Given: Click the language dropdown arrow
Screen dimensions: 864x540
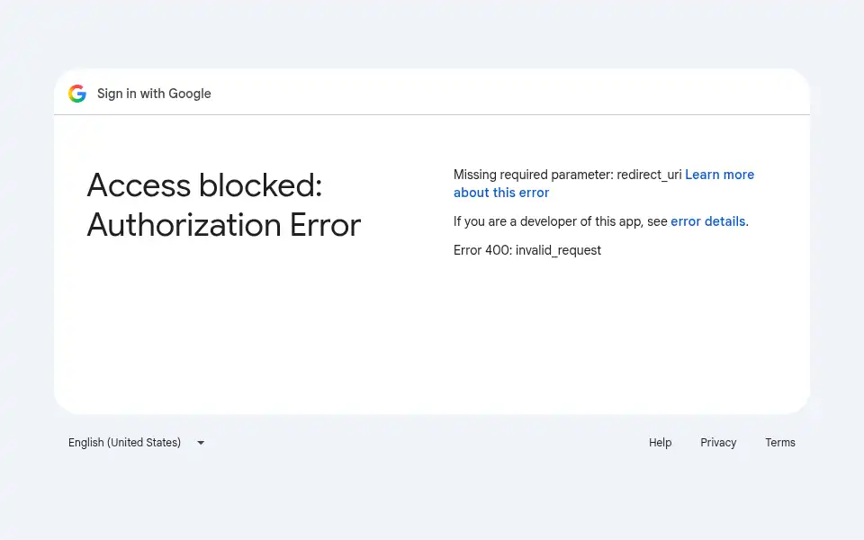Looking at the screenshot, I should (x=201, y=443).
